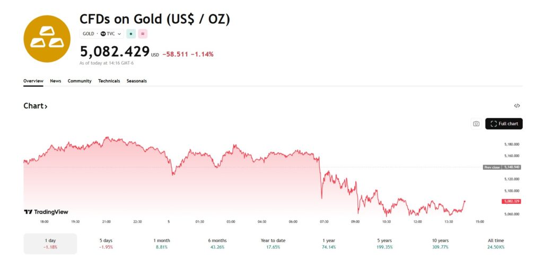Select the 5 days time range
Screen dimensions: 543x257
pyautogui.click(x=106, y=244)
